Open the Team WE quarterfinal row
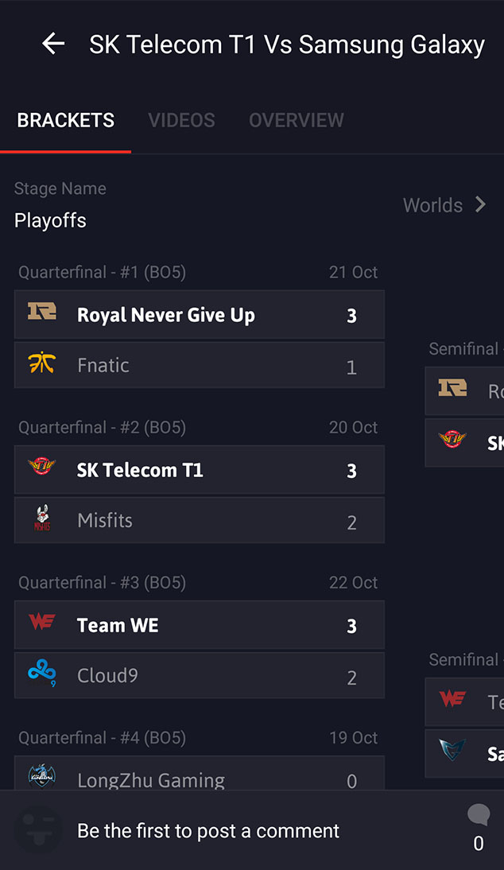Screen dimensions: 504x870 pyautogui.click(x=199, y=625)
